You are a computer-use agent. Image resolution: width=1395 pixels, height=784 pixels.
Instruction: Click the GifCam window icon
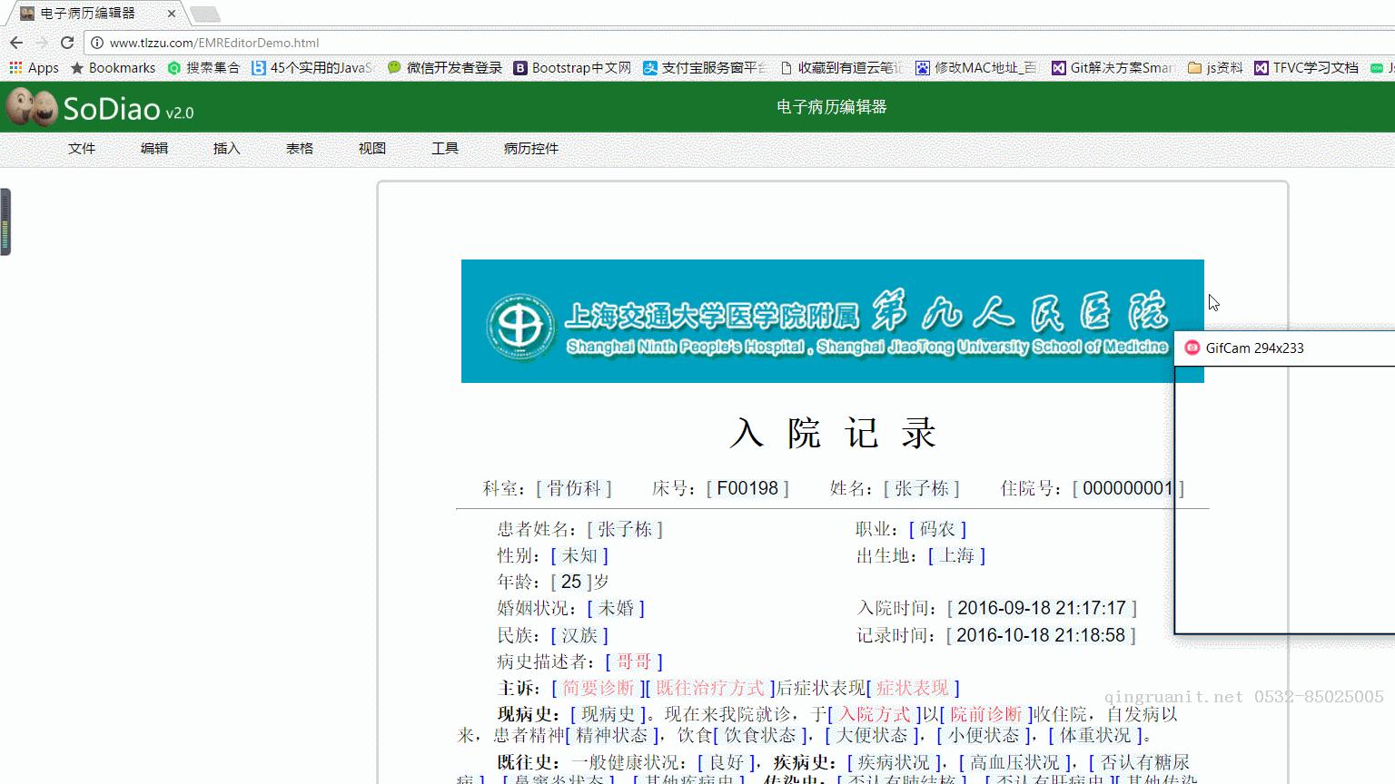tap(1192, 348)
